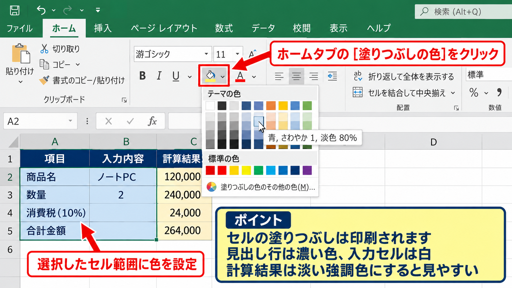This screenshot has width=512, height=288.
Task: Click the Redo arrow icon
Action: coord(67,10)
